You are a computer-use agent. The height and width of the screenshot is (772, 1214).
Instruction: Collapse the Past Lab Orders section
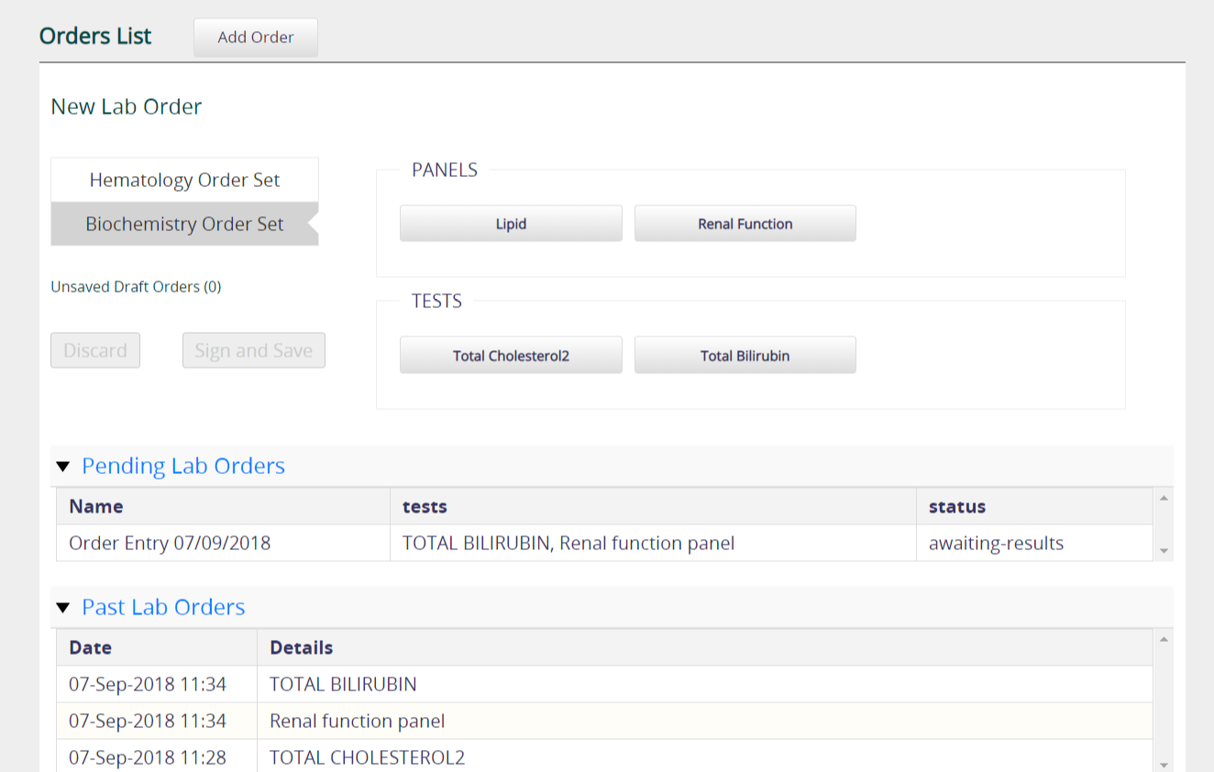(62, 607)
